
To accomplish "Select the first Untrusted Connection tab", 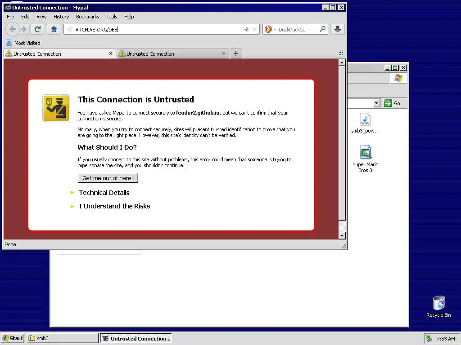I will [60, 54].
